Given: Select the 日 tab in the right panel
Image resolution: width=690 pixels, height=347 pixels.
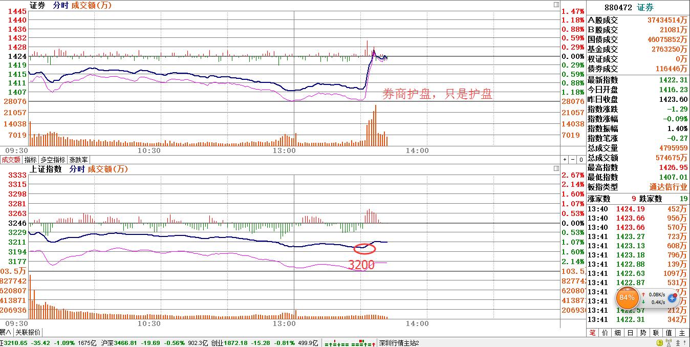Looking at the screenshot, I should tap(631, 333).
